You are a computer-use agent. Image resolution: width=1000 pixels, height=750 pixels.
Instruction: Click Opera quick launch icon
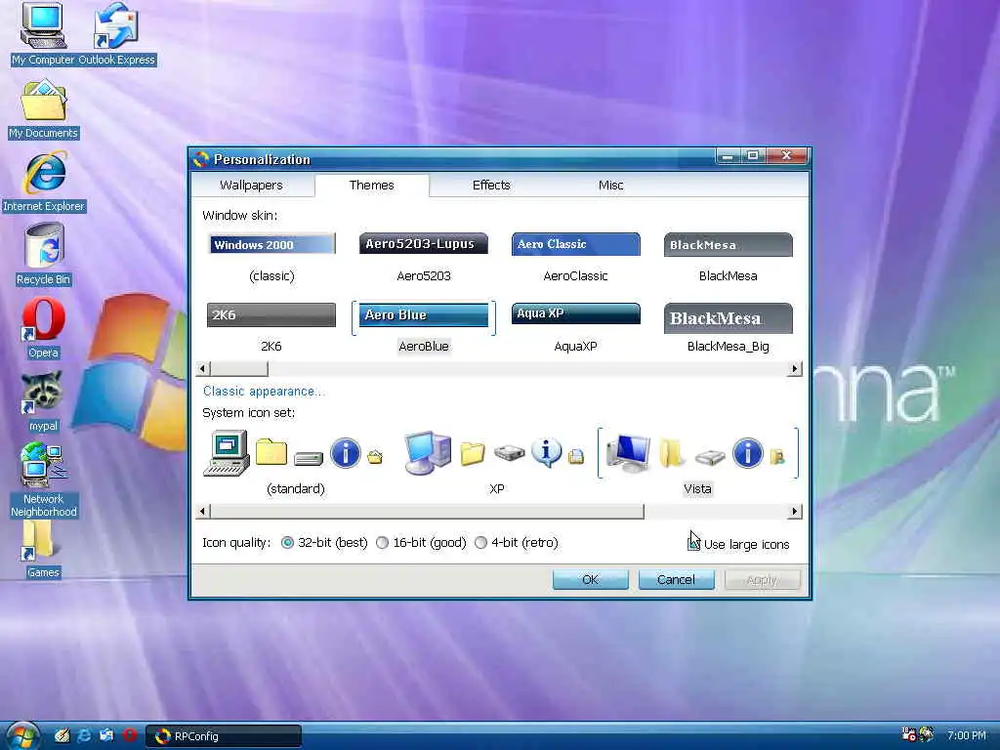[130, 735]
